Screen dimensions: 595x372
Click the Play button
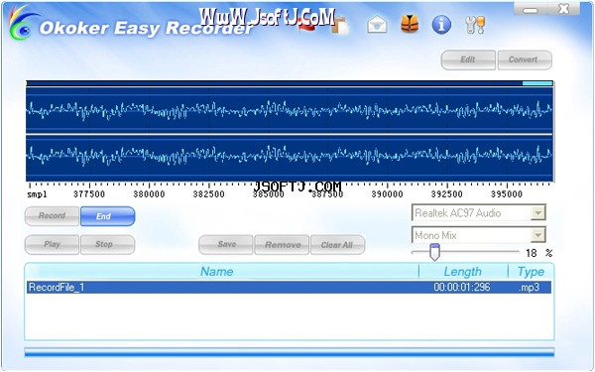click(52, 244)
